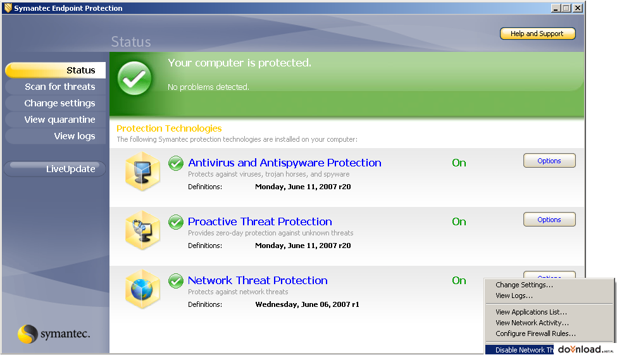Viewport: 617px width, 355px height.
Task: Choose Configure Firewall Rules... menu entry
Action: point(549,333)
